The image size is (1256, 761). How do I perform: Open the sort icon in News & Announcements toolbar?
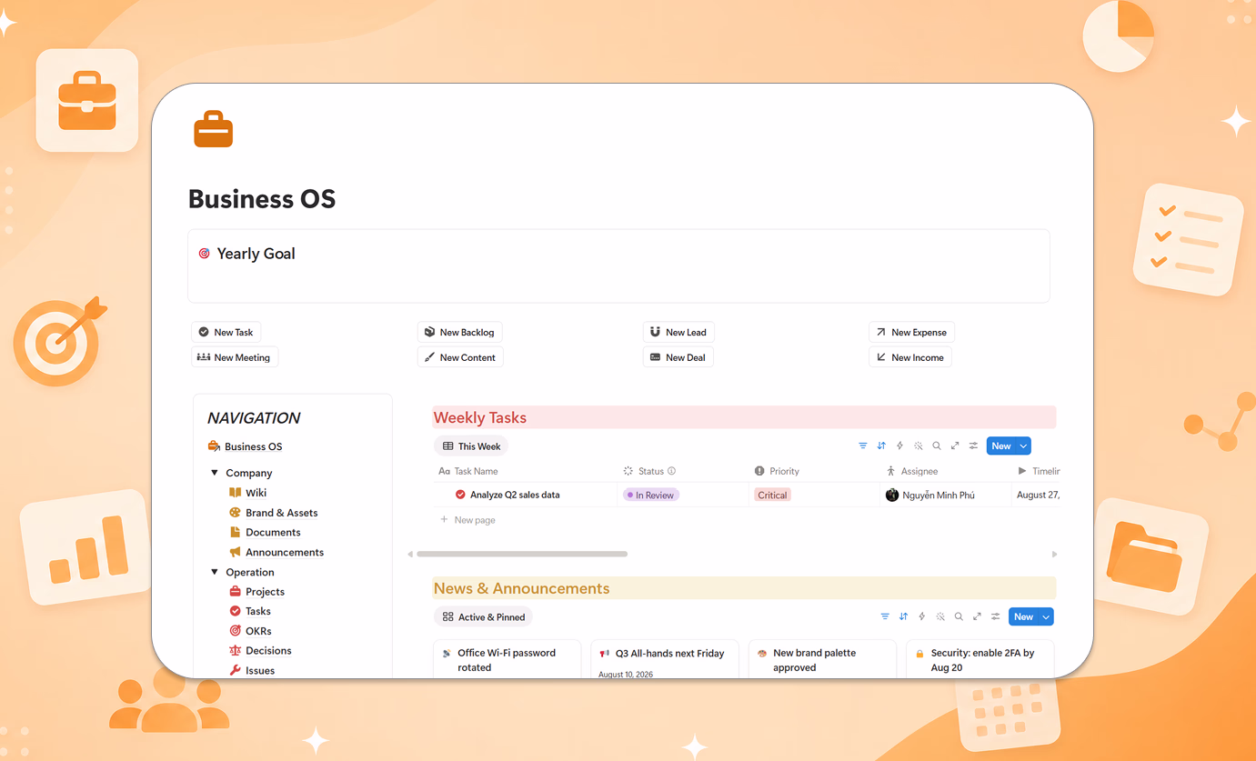tap(903, 616)
